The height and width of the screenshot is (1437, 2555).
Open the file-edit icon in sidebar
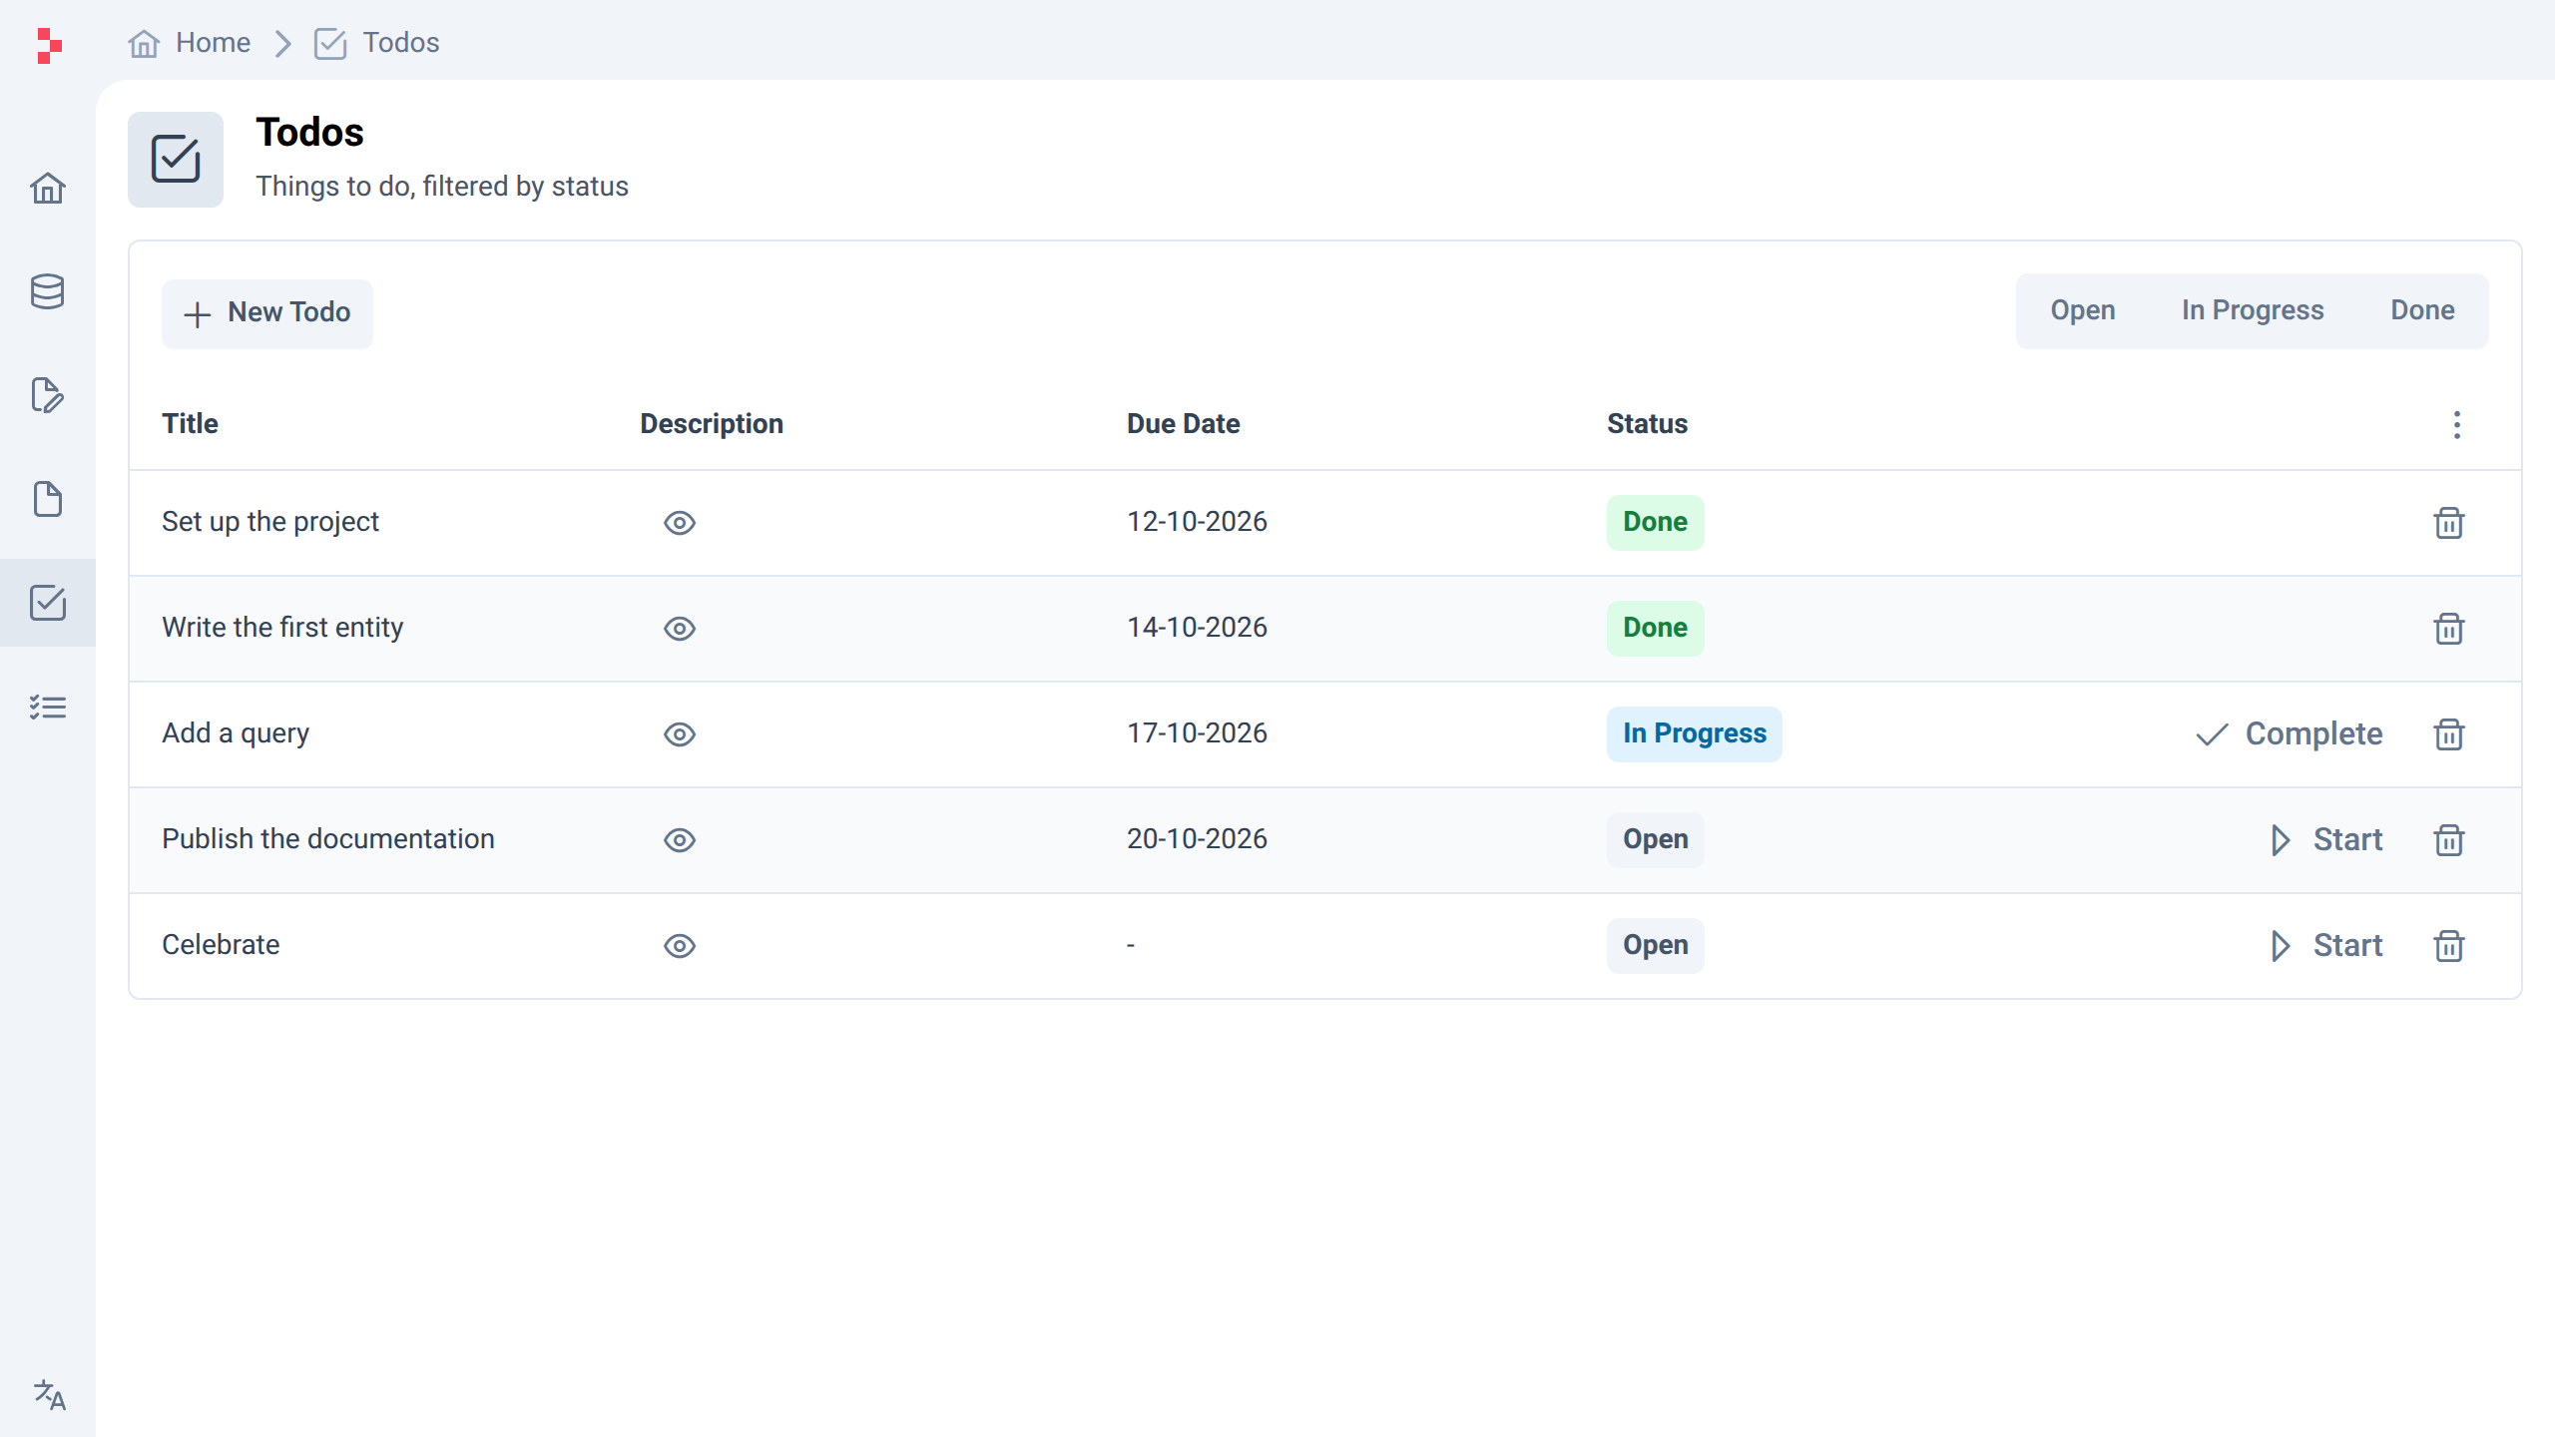coord(47,395)
